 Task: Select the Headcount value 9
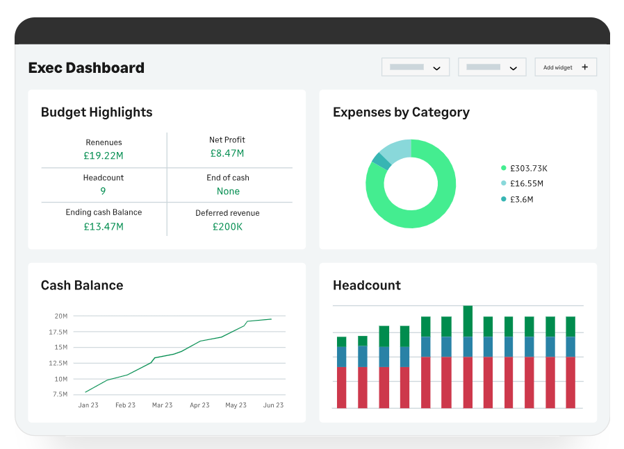click(x=104, y=191)
